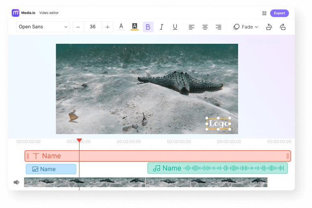The image size is (312, 208).
Task: Expand the Fade animation dropdown
Action: point(246,27)
